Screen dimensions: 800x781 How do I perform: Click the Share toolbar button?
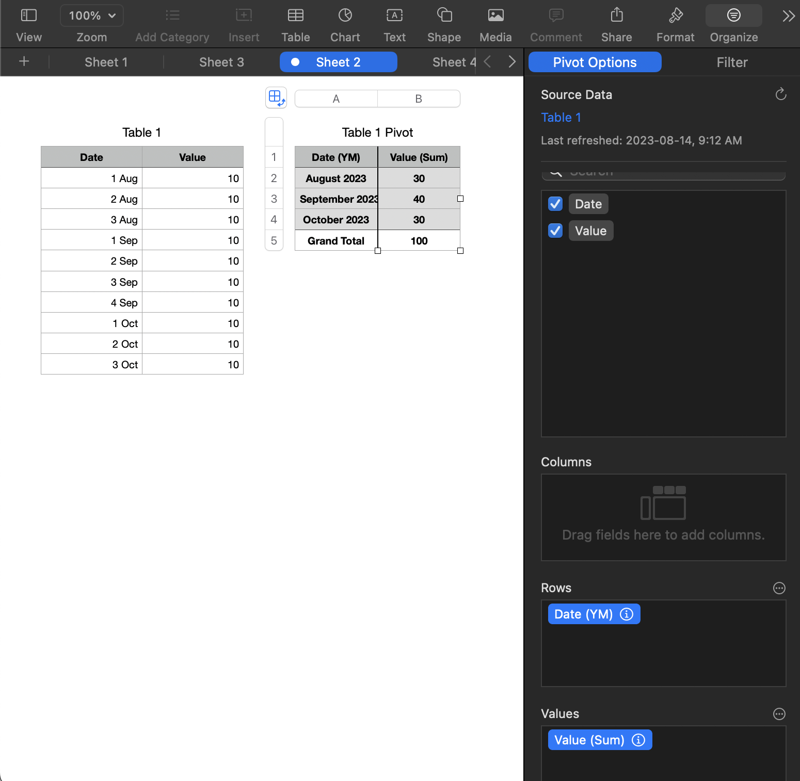tap(617, 24)
